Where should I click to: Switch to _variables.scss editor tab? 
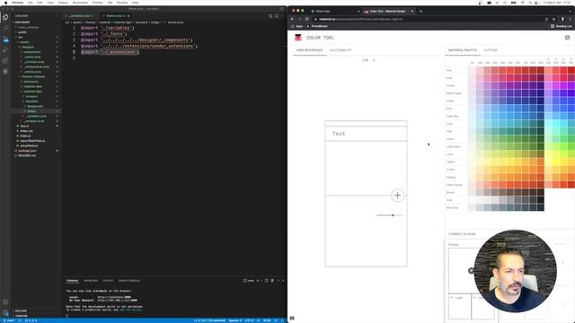(x=79, y=16)
